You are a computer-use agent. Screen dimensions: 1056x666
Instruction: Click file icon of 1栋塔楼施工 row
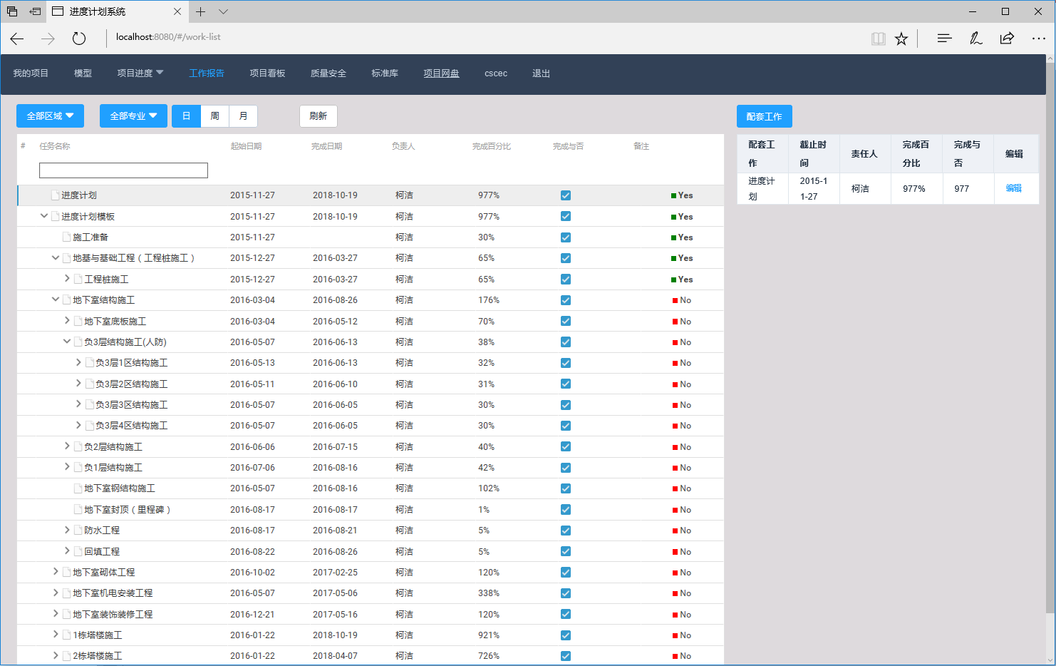click(66, 635)
